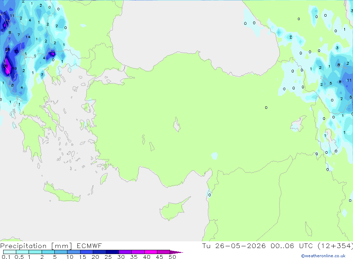The height and width of the screenshot is (259, 353).
Task: Click the 0.1–0.5 mm legend color box
Action: [x=10, y=252]
